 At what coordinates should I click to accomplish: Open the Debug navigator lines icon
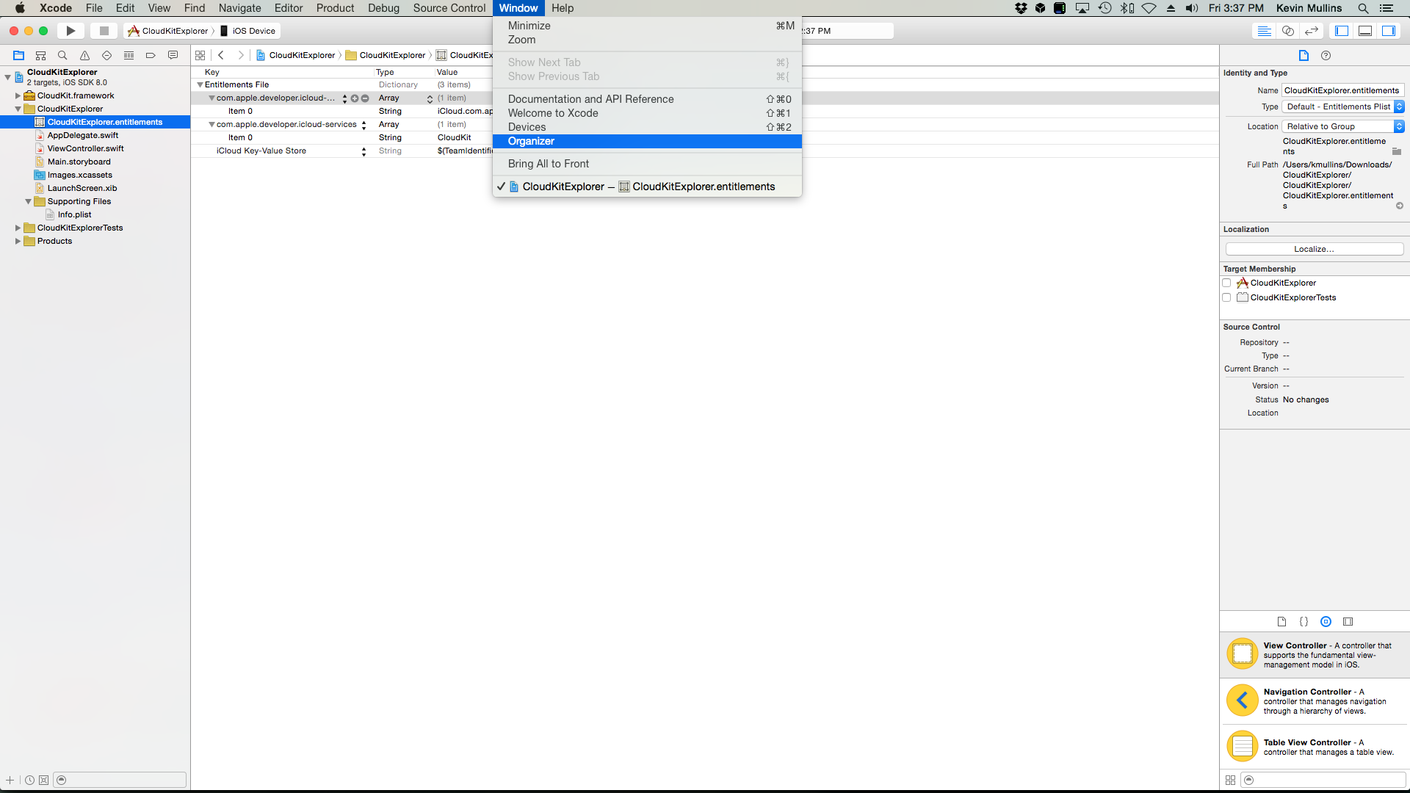point(129,55)
